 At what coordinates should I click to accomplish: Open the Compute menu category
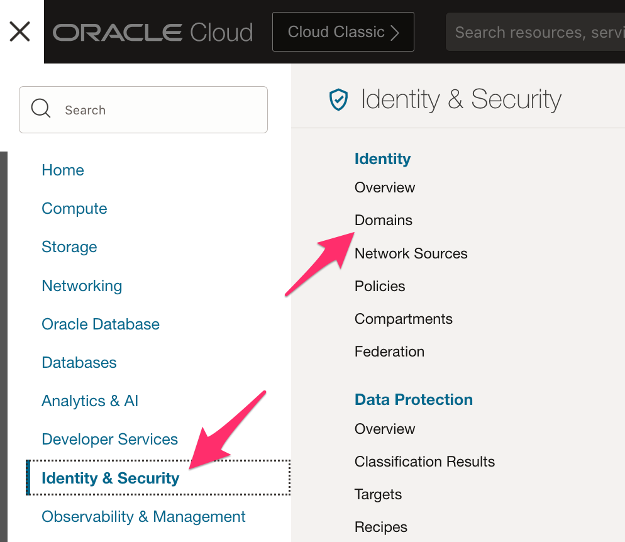click(74, 209)
